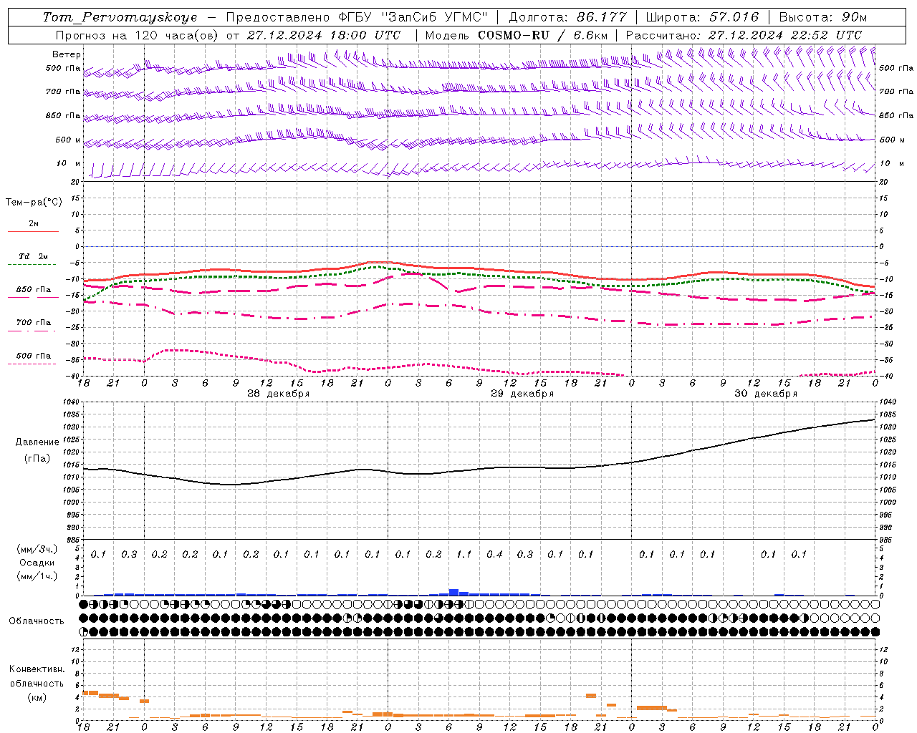
Task: Click the model name "COSMO-RU / 6.6км"
Action: coord(543,35)
